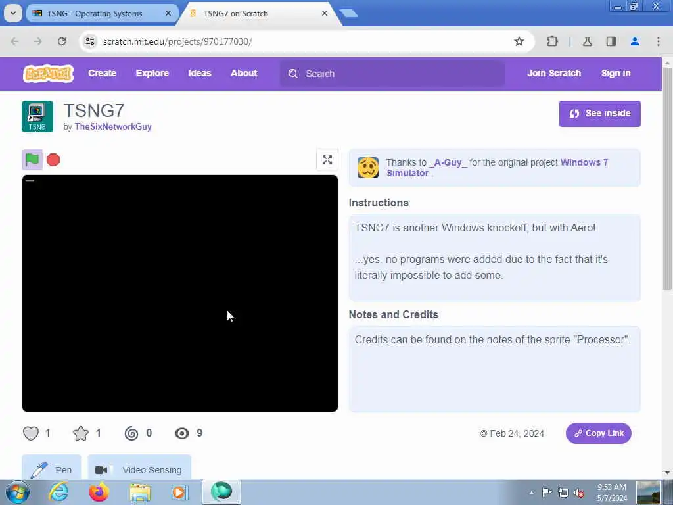Click the Scratch logo in header

click(48, 74)
